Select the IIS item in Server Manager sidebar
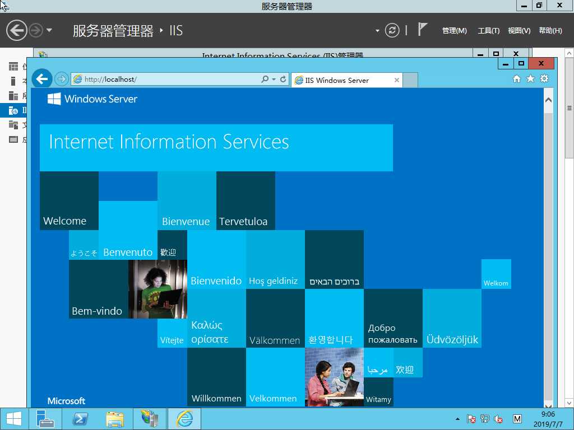This screenshot has height=430, width=574. point(13,110)
